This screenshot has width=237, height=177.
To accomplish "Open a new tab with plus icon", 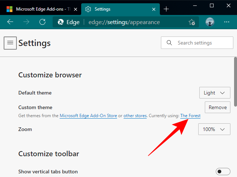I will pyautogui.click(x=166, y=9).
